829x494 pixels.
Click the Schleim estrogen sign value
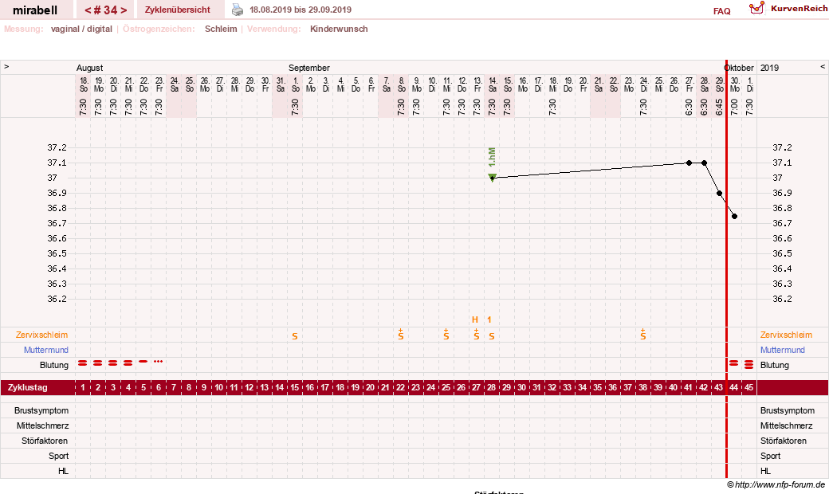[x=221, y=29]
